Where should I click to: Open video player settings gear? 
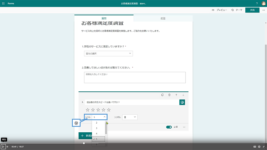[x=259, y=147]
